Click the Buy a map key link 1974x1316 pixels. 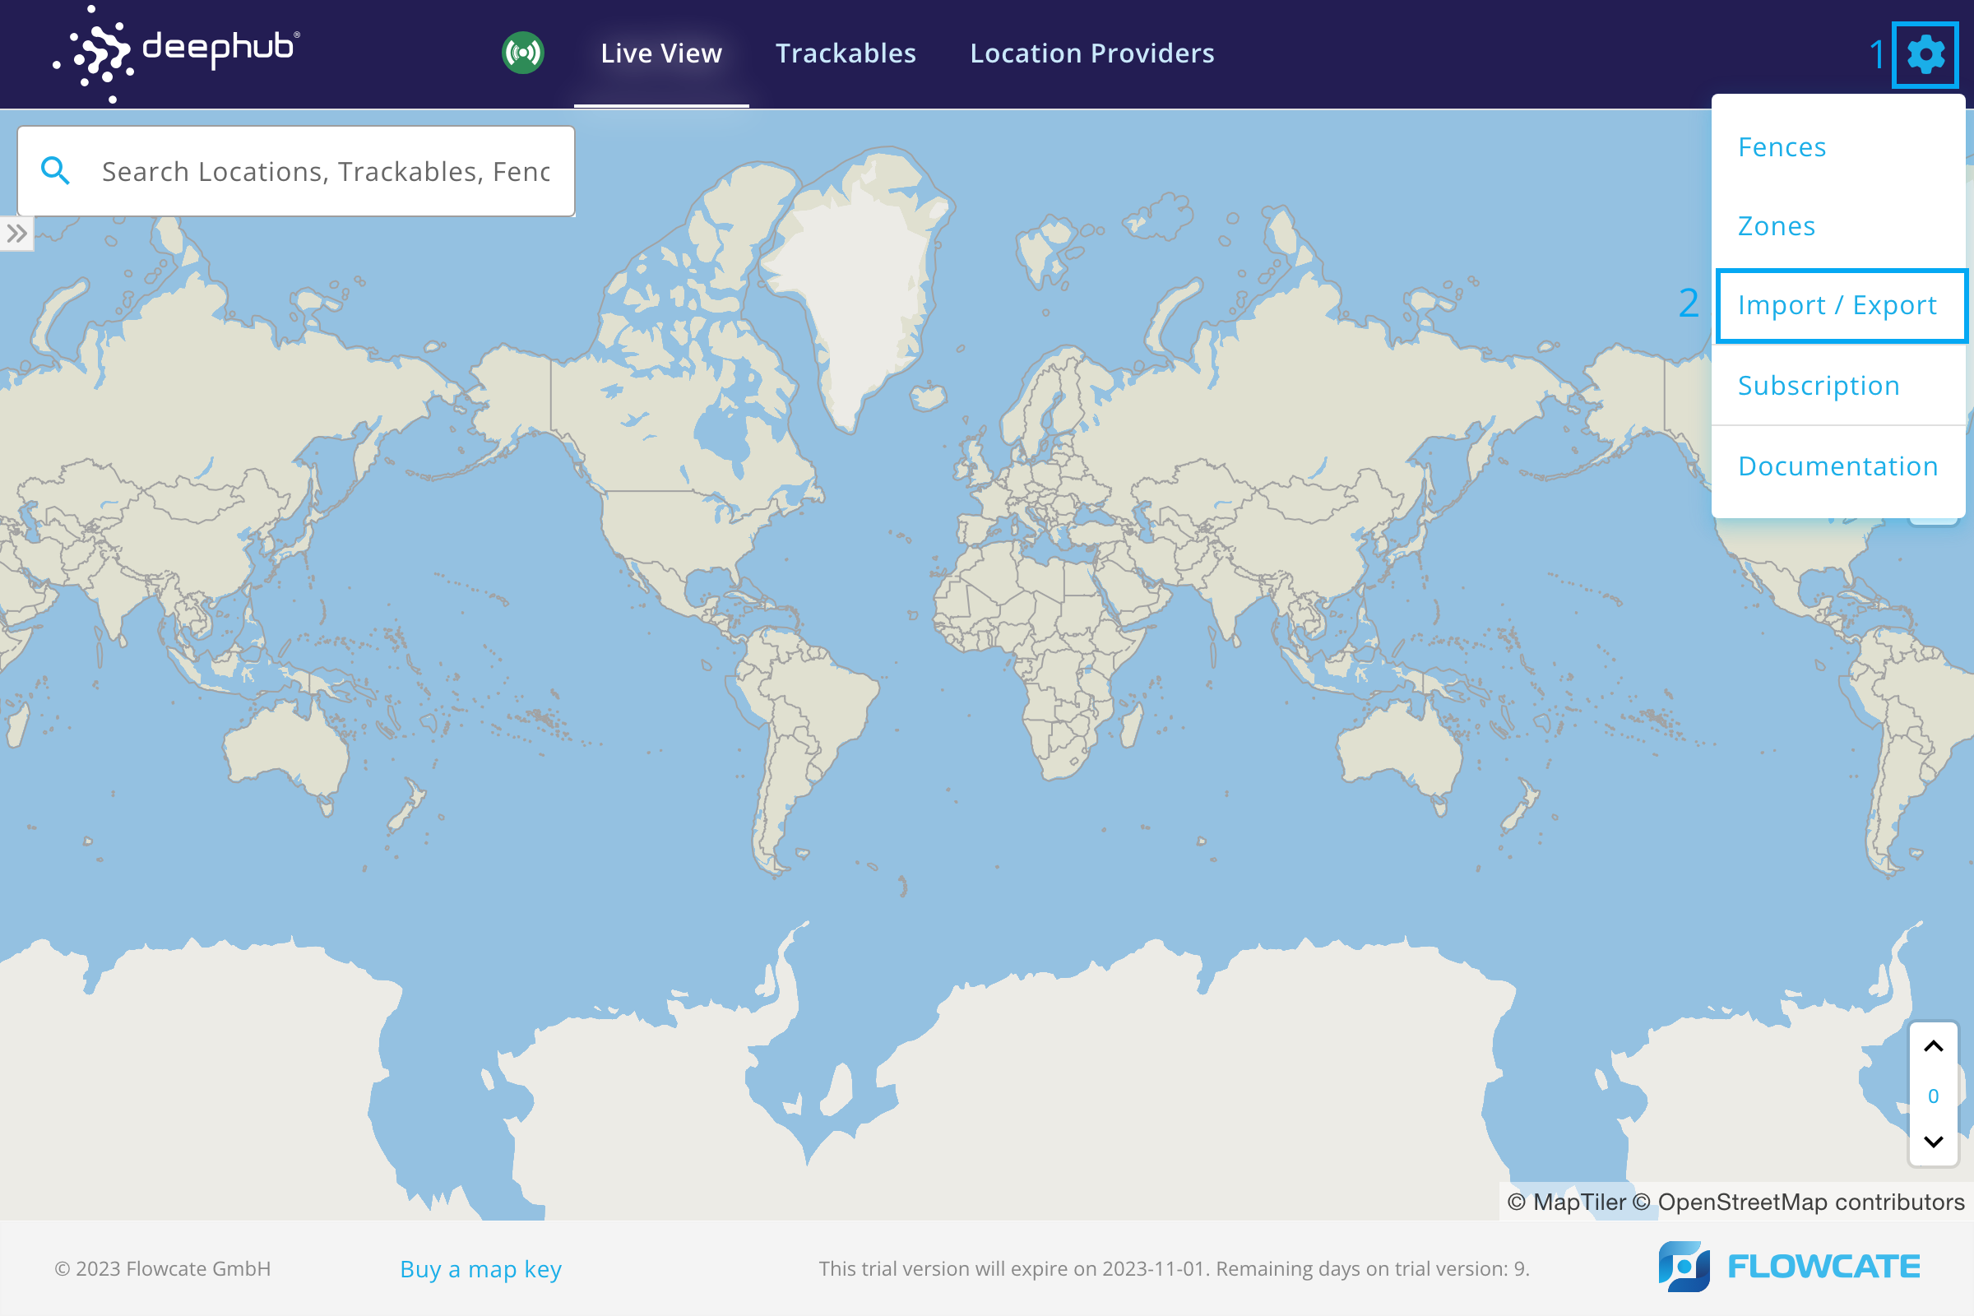click(x=482, y=1267)
